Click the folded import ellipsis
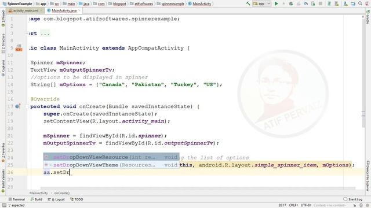Screen dimensions: 371x208 [x=45, y=34]
